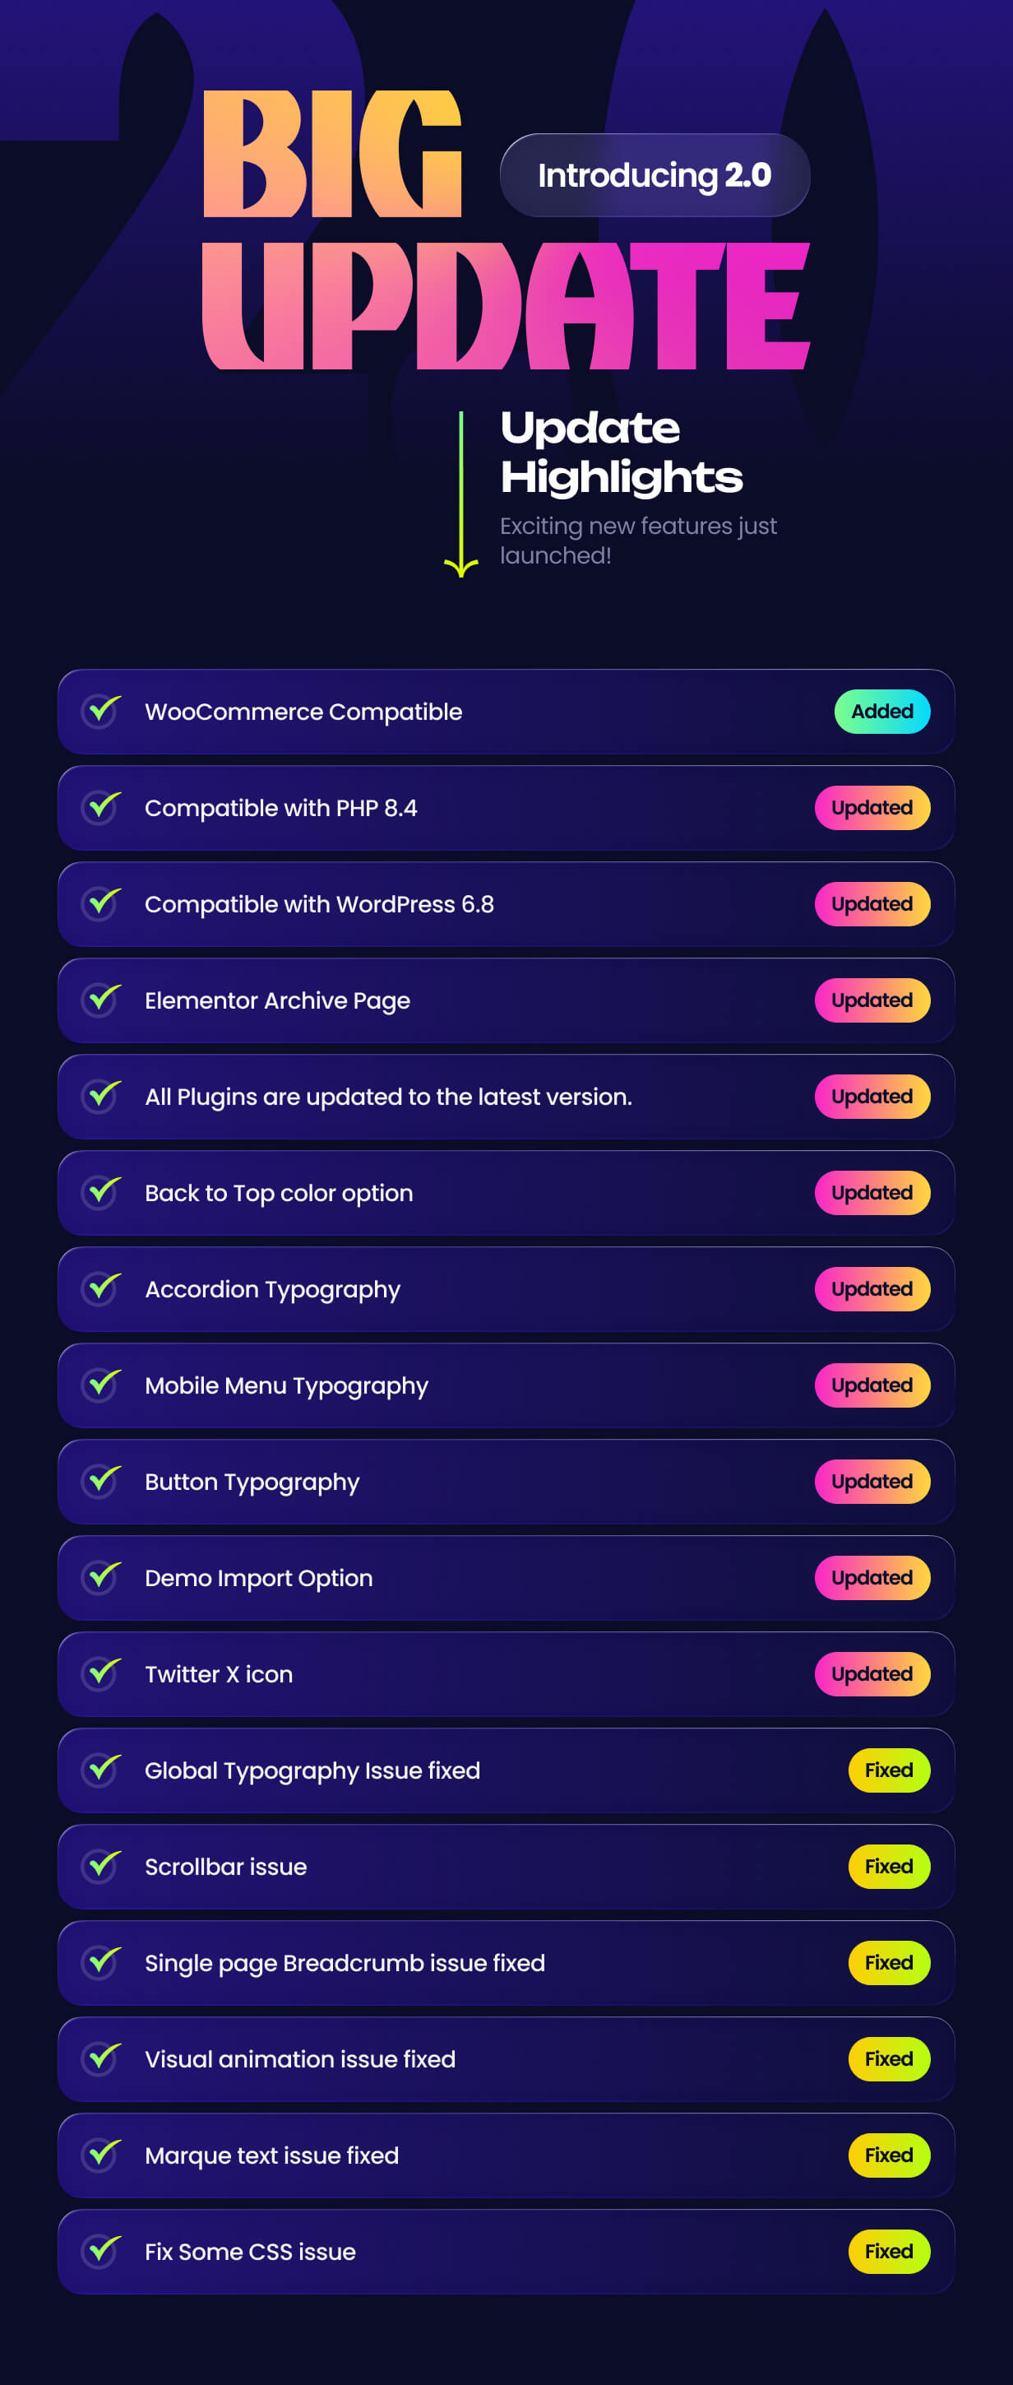Open the All Plugins are updated row
This screenshot has width=1013, height=2385.
[506, 1096]
